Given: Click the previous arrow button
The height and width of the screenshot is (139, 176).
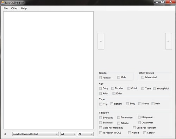Looking at the screenshot, I should (101, 41).
